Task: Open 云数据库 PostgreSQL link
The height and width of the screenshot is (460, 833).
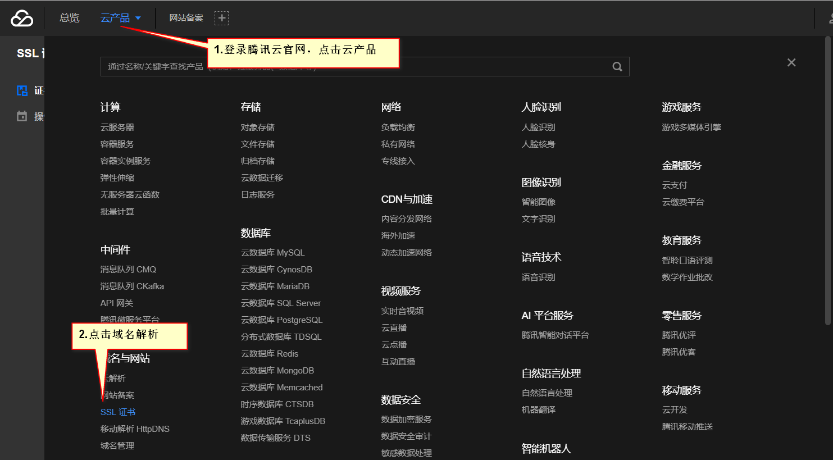Action: click(281, 320)
